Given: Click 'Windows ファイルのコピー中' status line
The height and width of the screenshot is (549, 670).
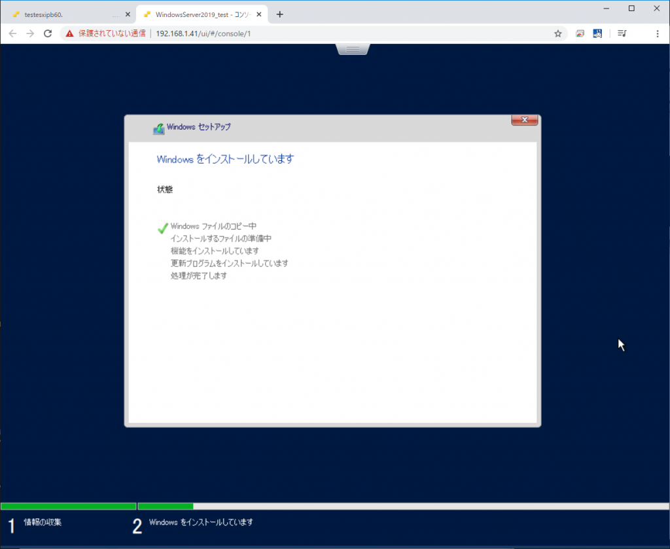Looking at the screenshot, I should [213, 226].
